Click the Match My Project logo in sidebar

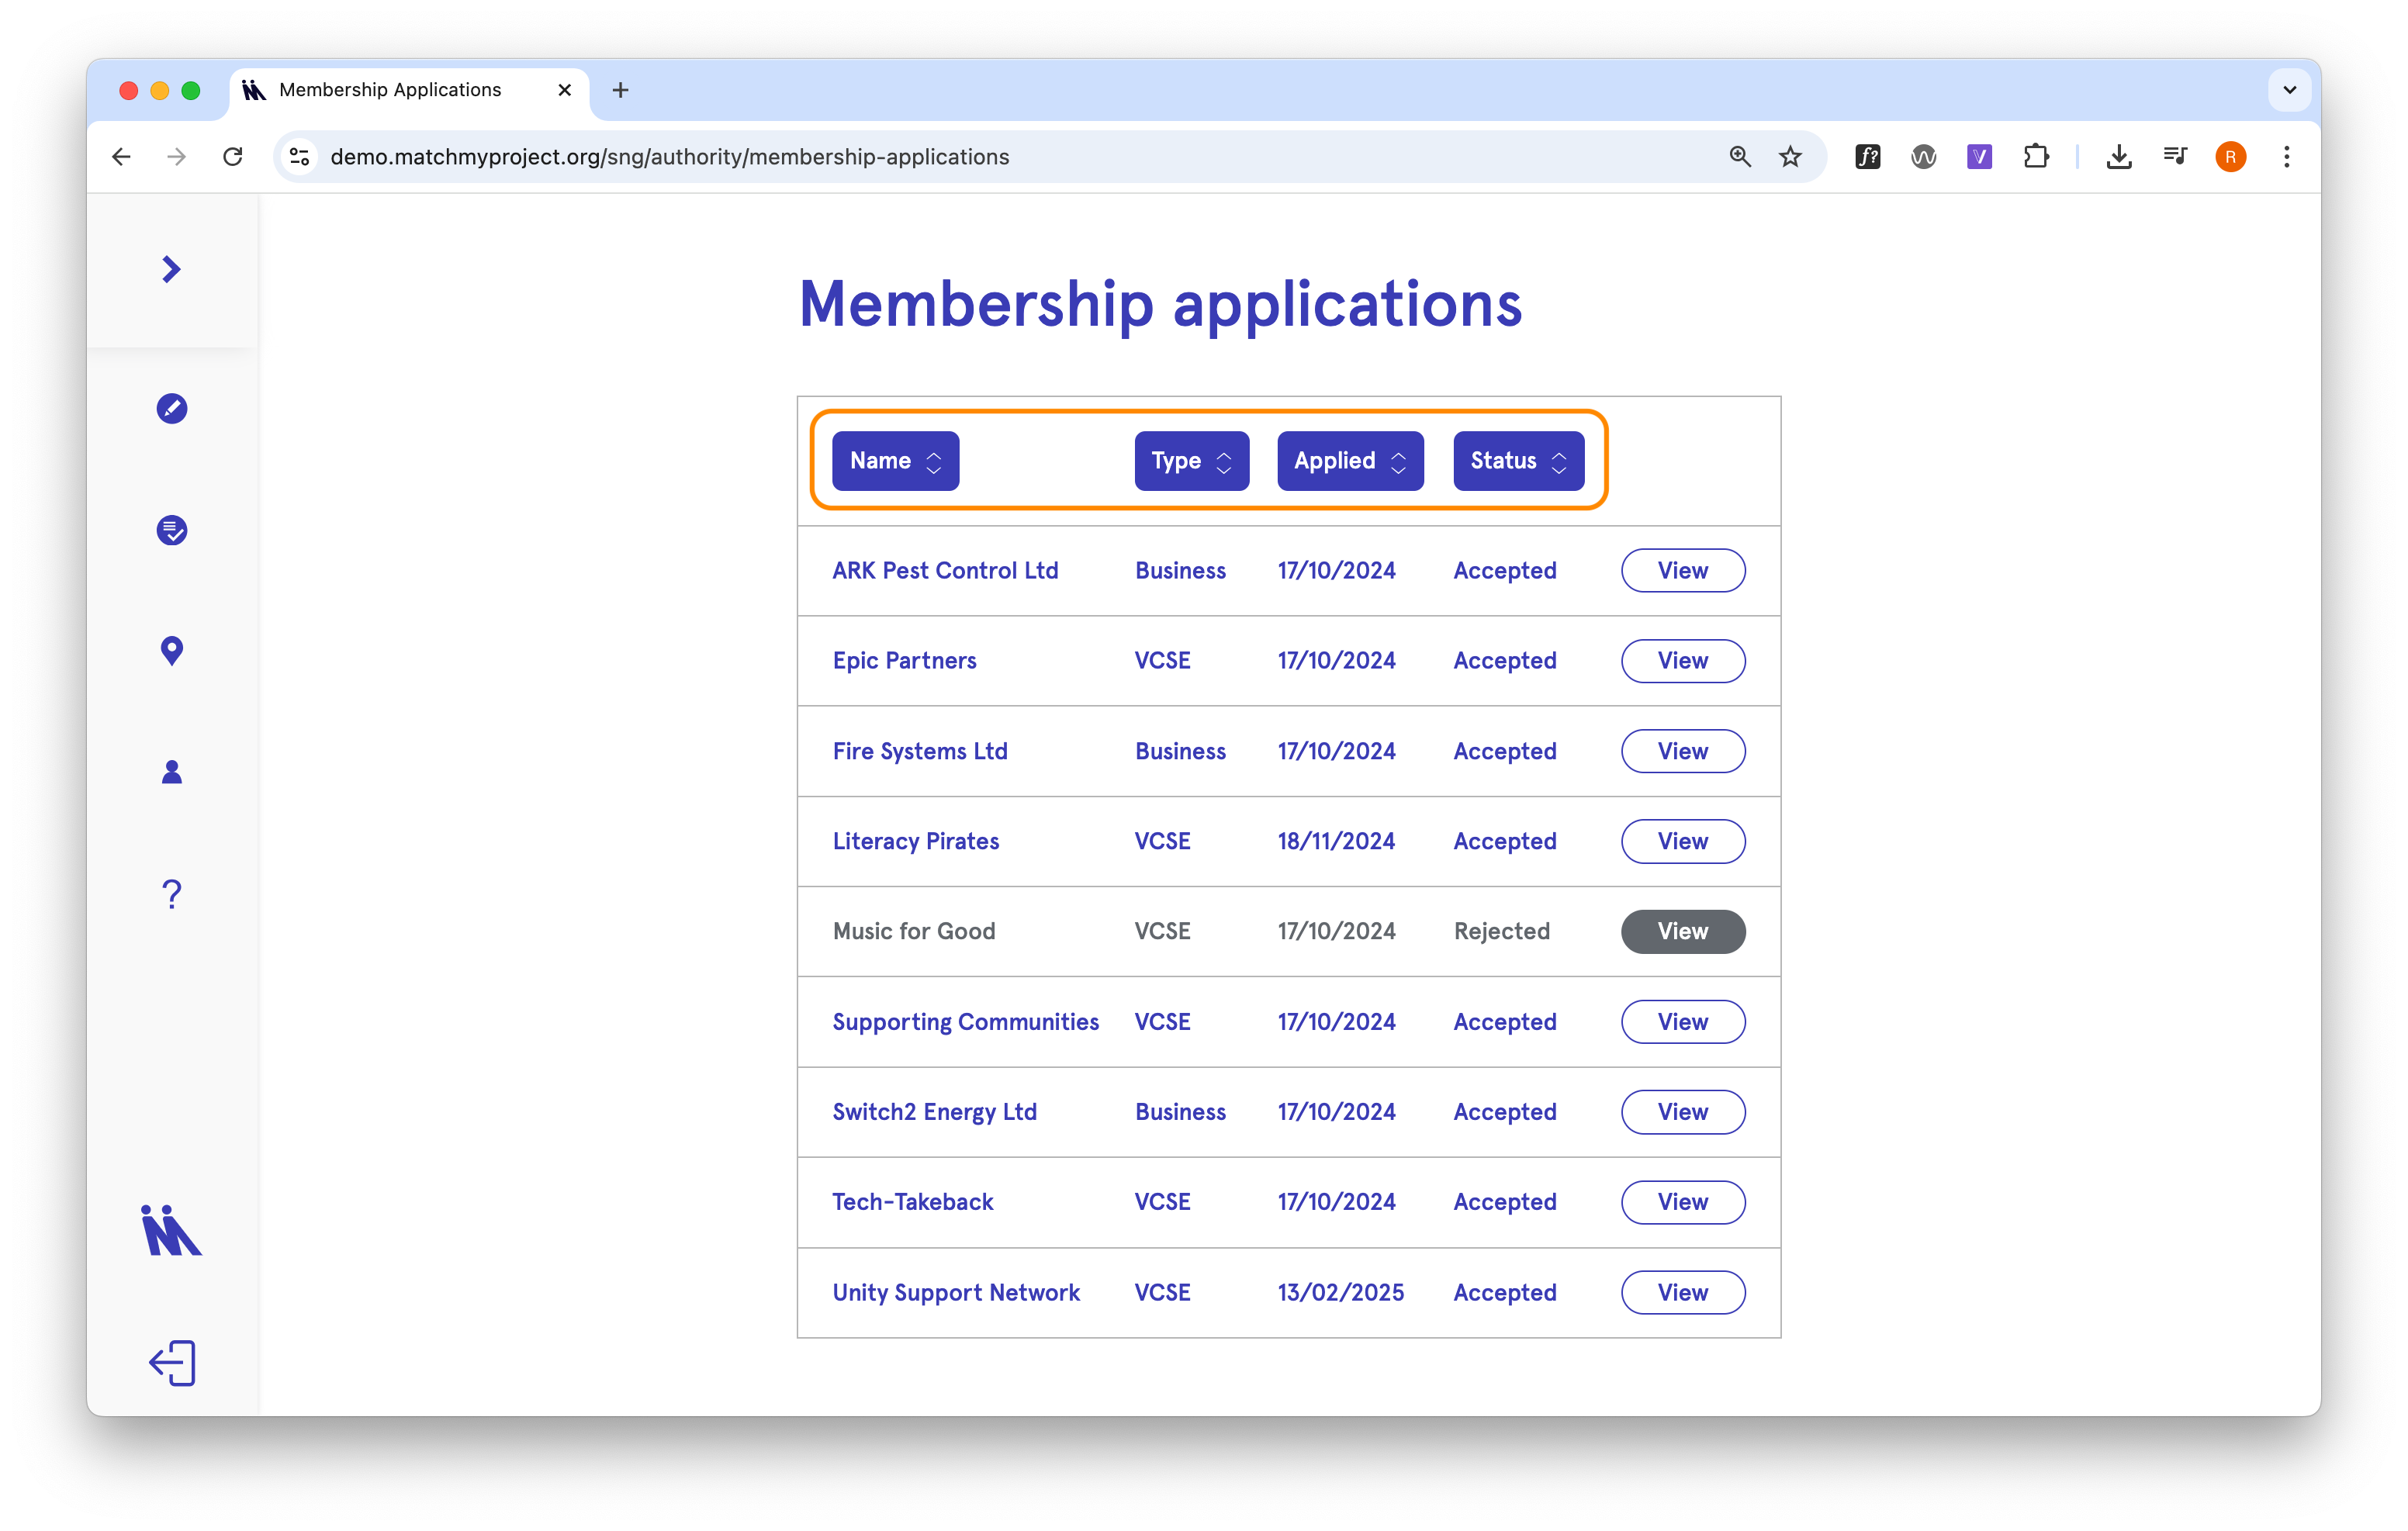[x=171, y=1230]
